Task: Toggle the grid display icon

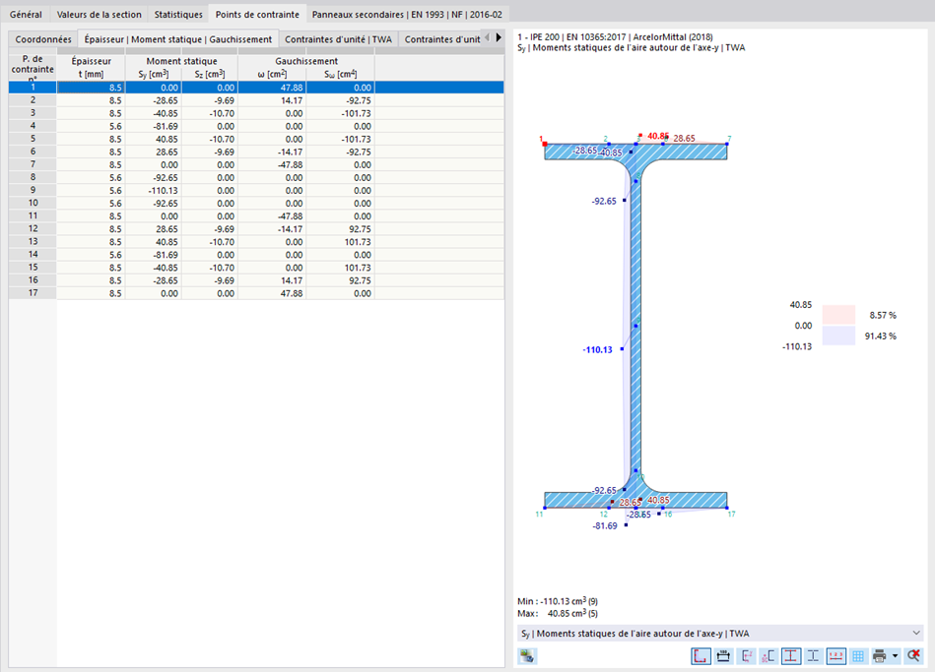Action: pyautogui.click(x=858, y=656)
